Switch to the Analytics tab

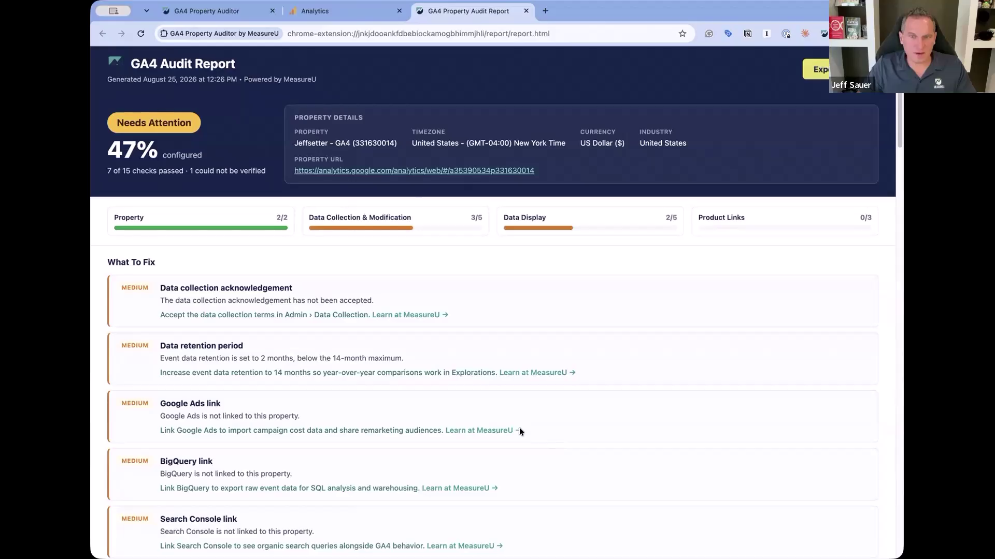point(345,11)
